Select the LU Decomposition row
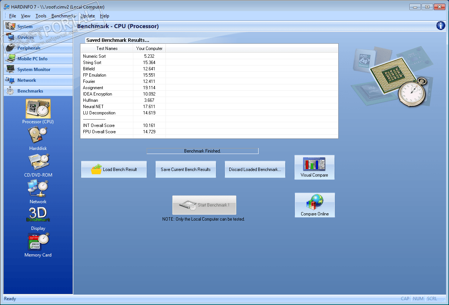Viewport: 449px width, 305px height. 209,113
